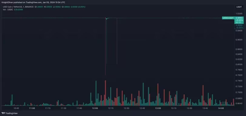Click the 0.7800 price axis label
Viewport: 246px width, 116px height.
tap(239, 70)
